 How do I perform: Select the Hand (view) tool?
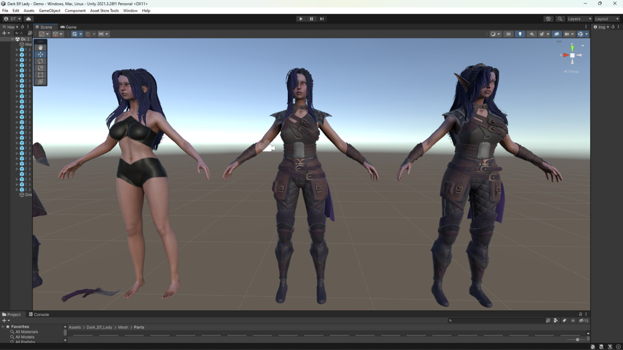40,47
